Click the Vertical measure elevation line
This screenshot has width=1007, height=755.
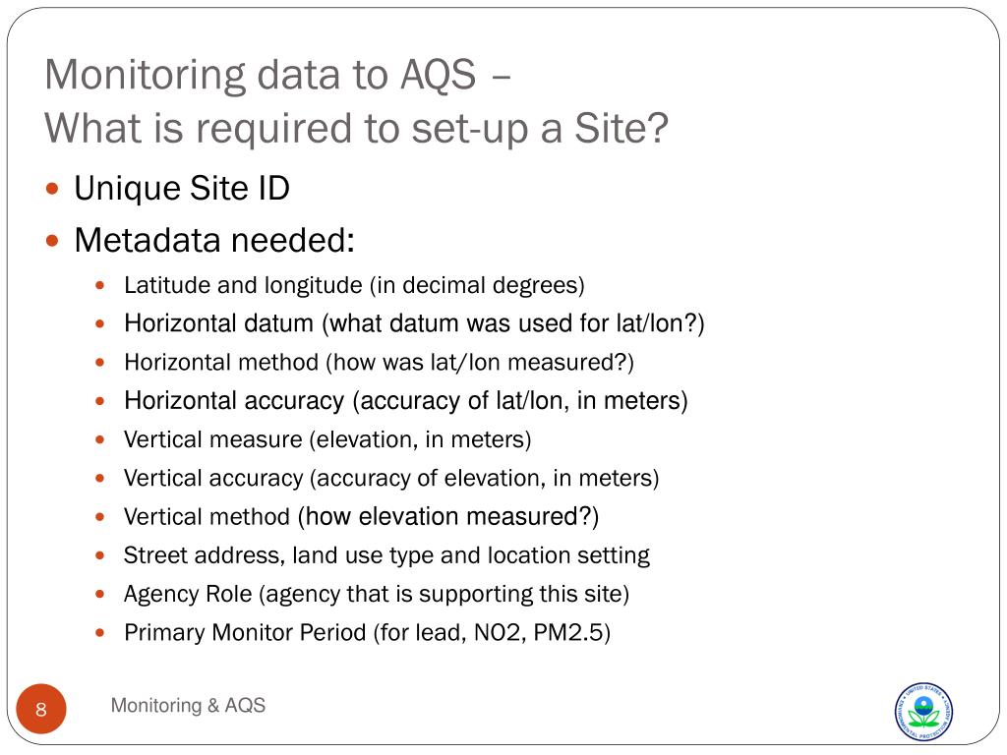[x=327, y=439]
